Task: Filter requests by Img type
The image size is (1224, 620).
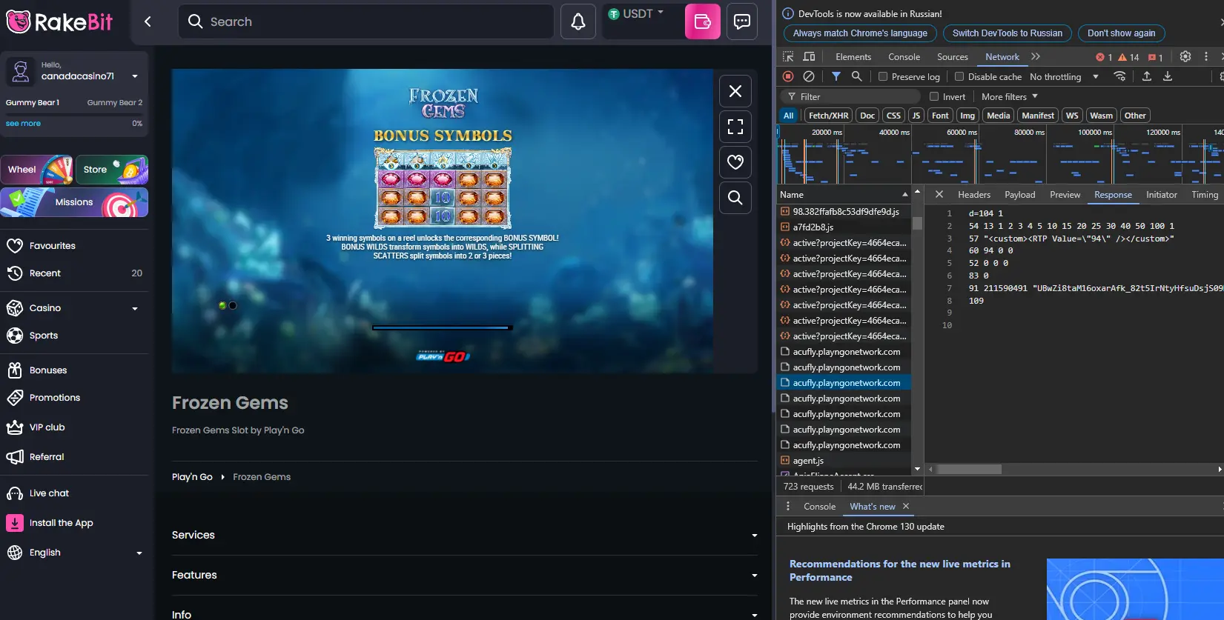Action: click(967, 116)
